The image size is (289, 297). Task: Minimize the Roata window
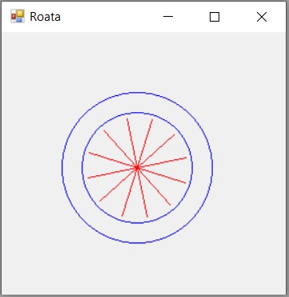[x=168, y=17]
